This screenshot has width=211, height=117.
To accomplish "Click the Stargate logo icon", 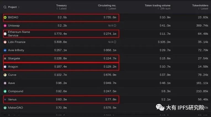I will pos(5,58).
